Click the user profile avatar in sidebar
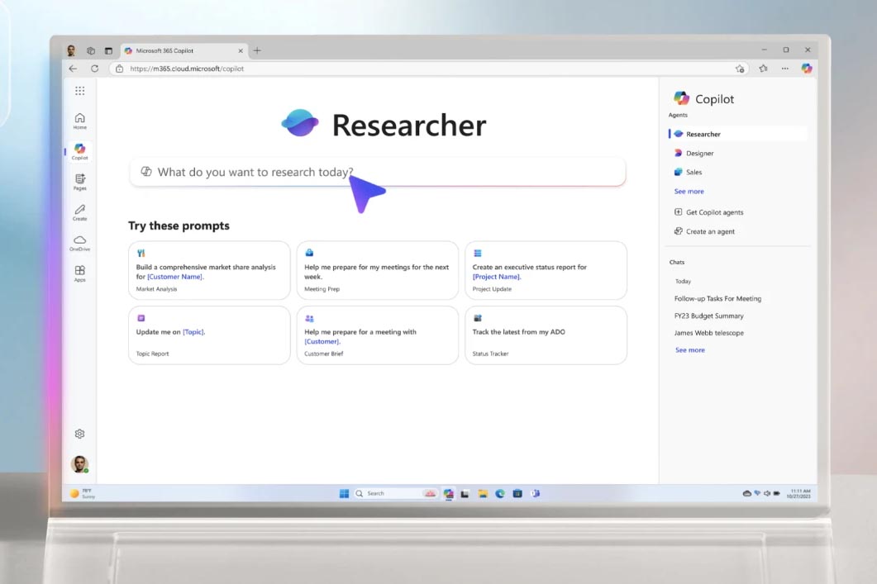This screenshot has height=584, width=877. pos(79,464)
